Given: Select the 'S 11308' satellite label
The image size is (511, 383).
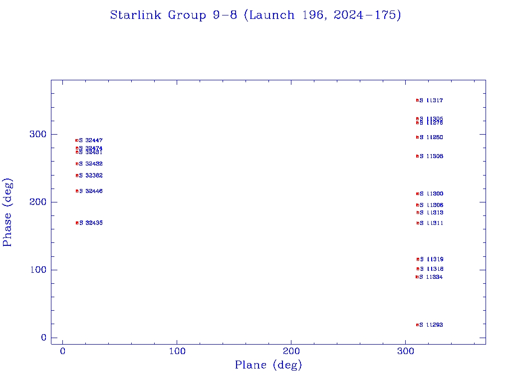Looking at the screenshot, I should [x=431, y=156].
